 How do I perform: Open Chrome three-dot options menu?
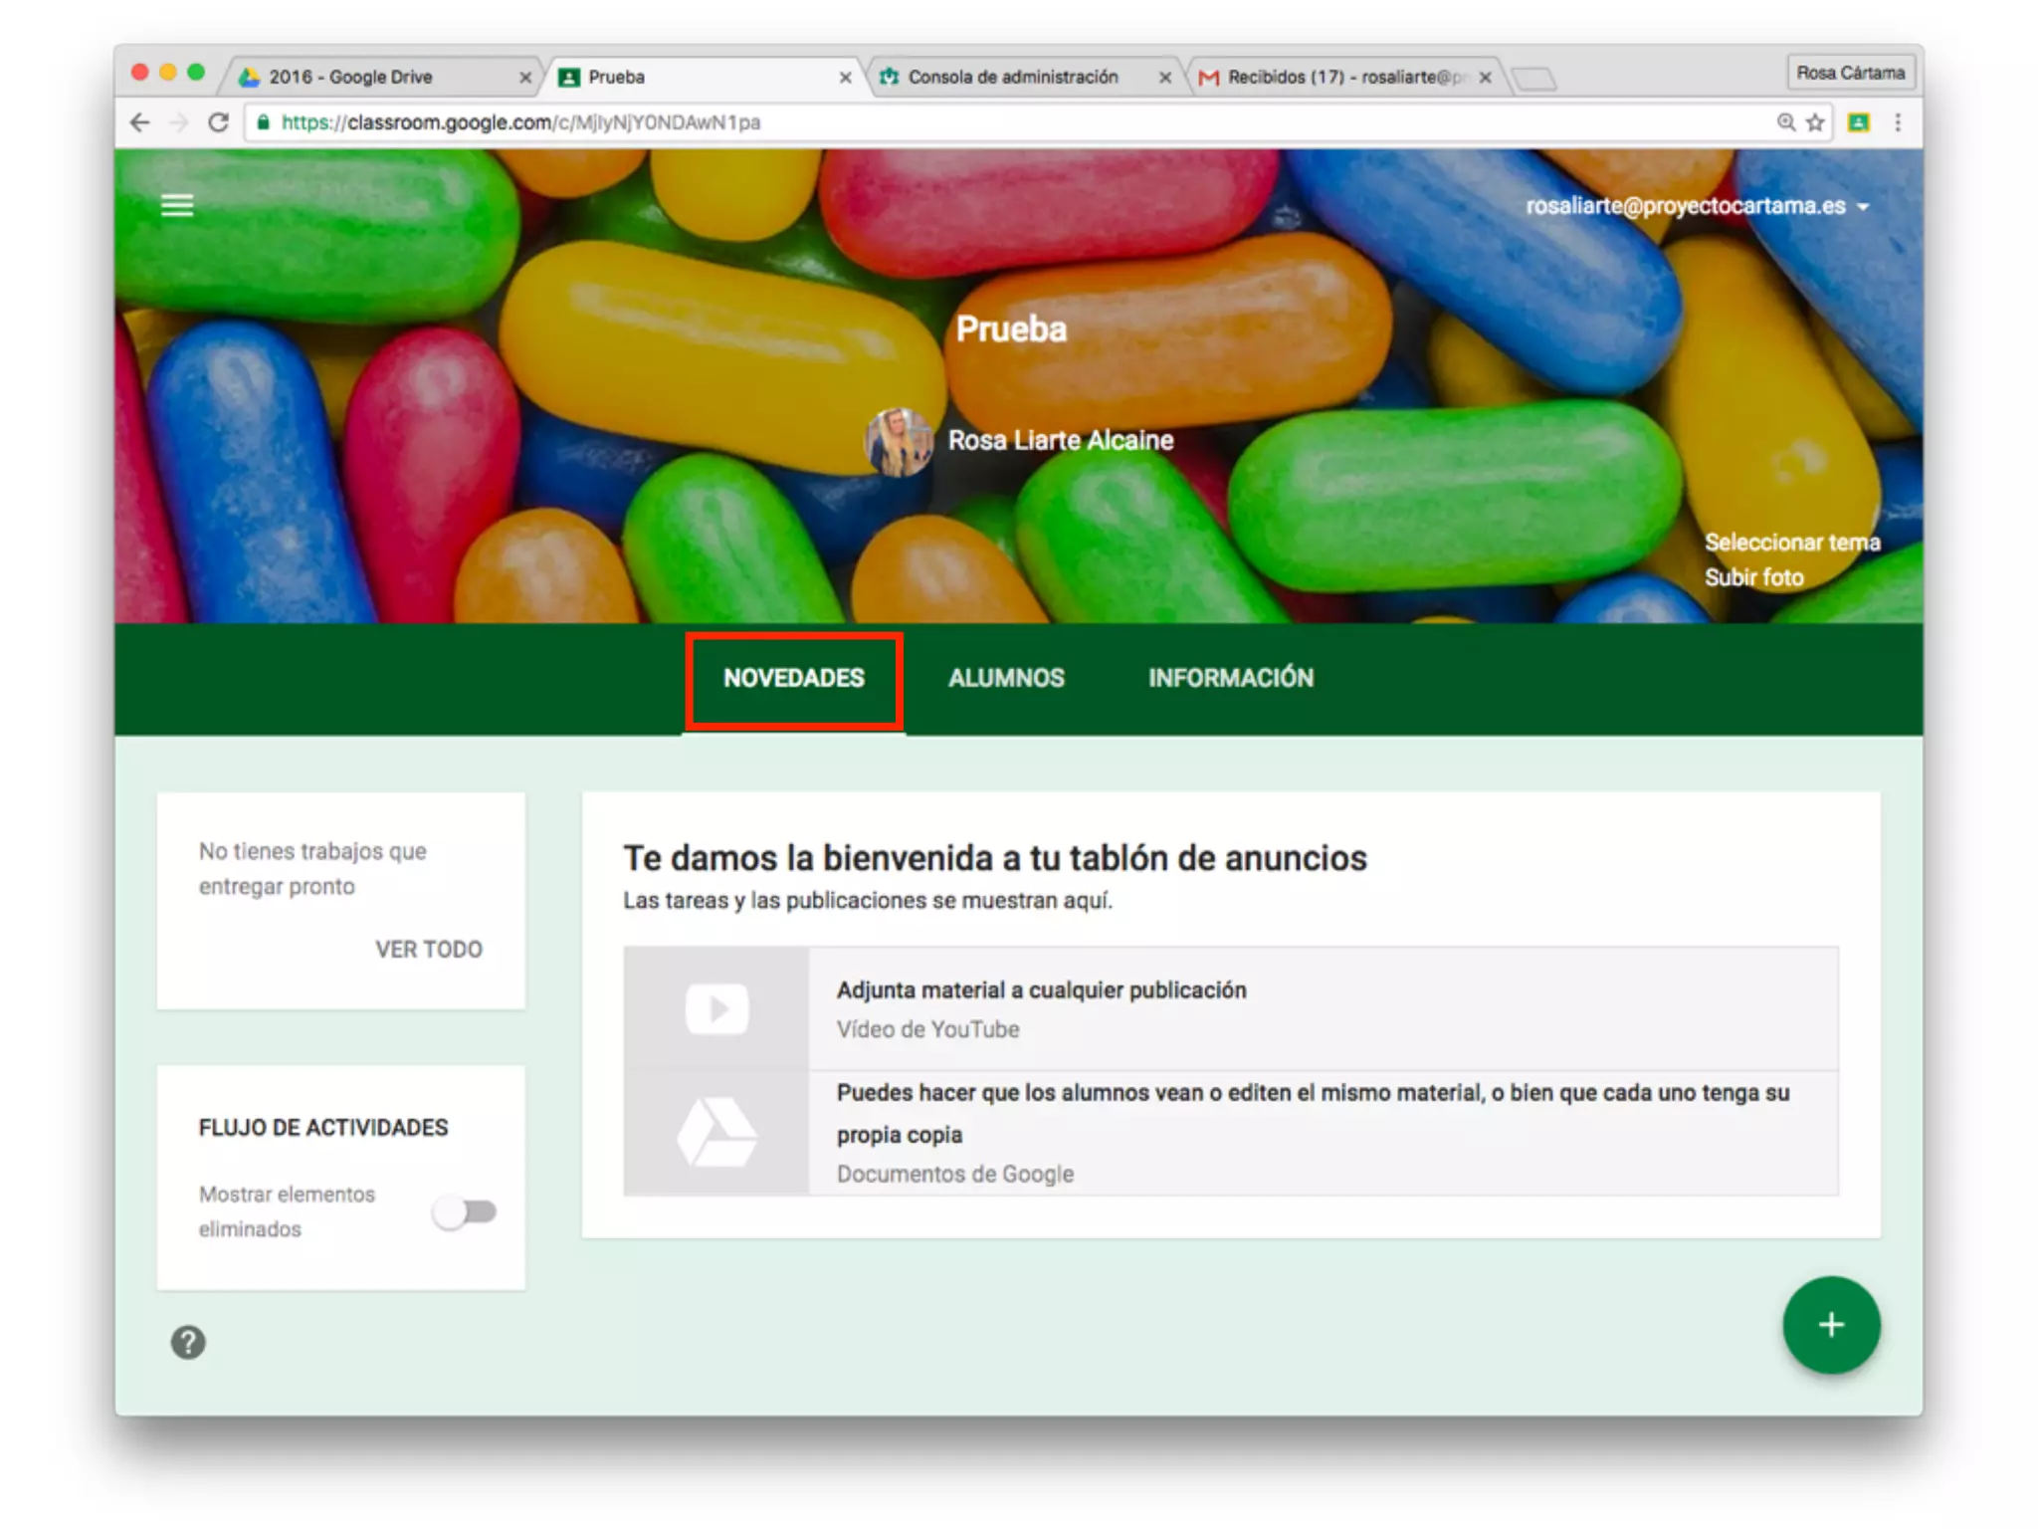coord(1898,122)
